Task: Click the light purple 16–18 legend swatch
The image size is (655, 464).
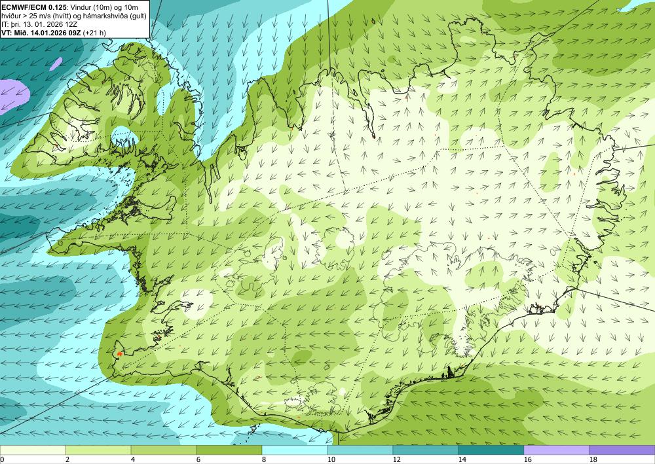Action: tap(557, 450)
